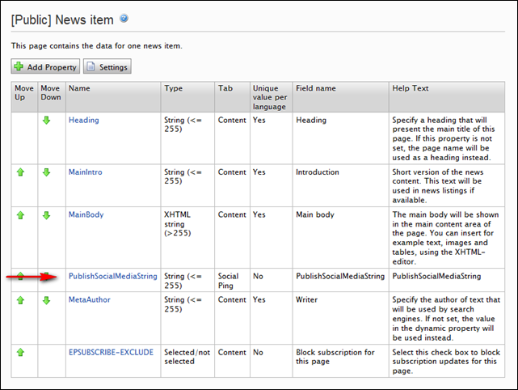
Task: Move the MetaAuthor property down
Action: pyautogui.click(x=46, y=300)
